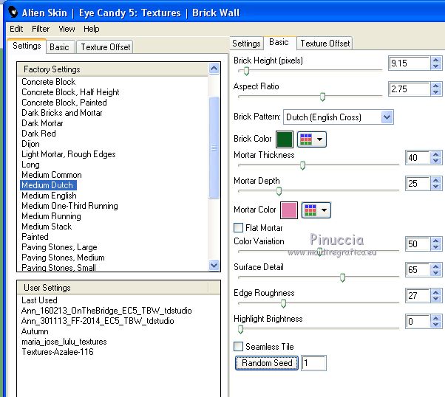Image resolution: width=445 pixels, height=397 pixels.
Task: Click the Brick Height slider handle
Action: click(x=246, y=71)
